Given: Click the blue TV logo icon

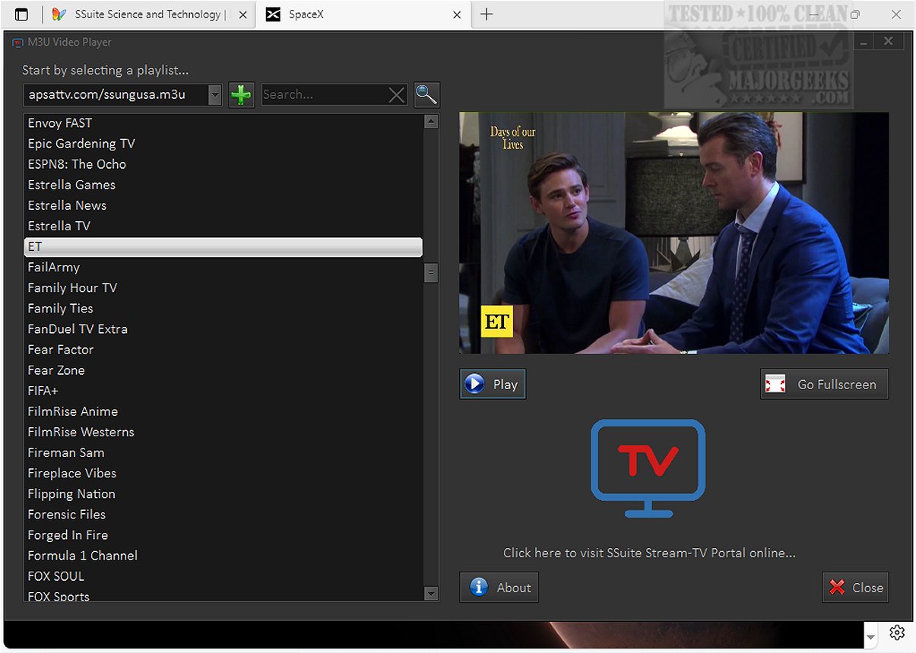Looking at the screenshot, I should click(x=648, y=469).
